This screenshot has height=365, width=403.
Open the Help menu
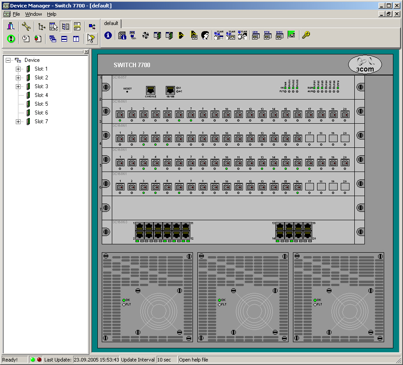point(52,14)
